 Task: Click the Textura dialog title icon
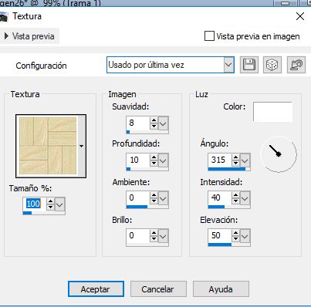coord(4,17)
